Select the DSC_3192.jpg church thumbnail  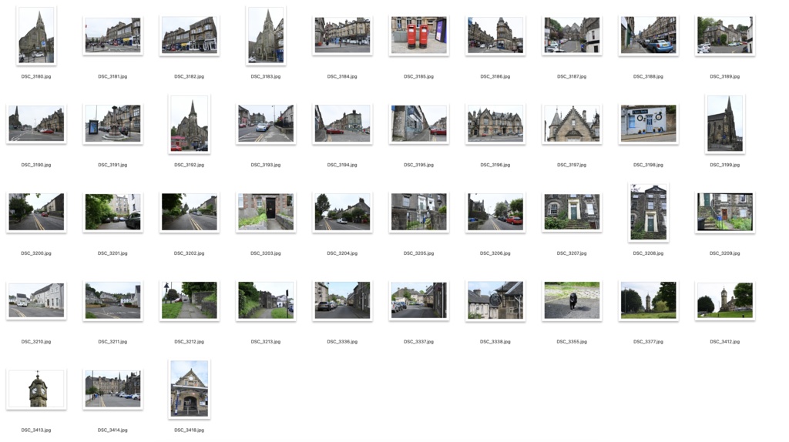tap(190, 124)
